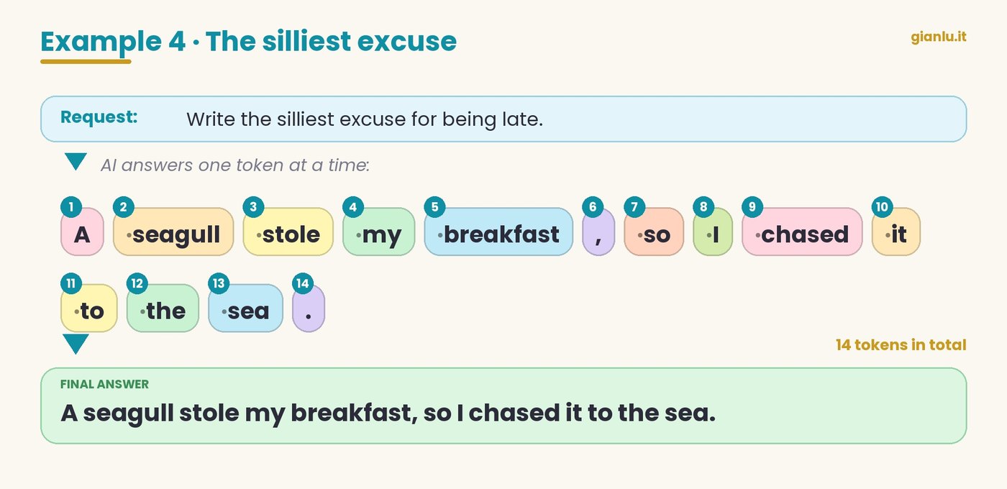Select the purple comma token chip
1007x489 pixels.
click(598, 232)
